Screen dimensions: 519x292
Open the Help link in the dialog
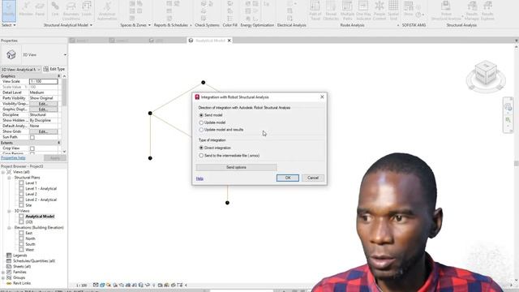[199, 178]
